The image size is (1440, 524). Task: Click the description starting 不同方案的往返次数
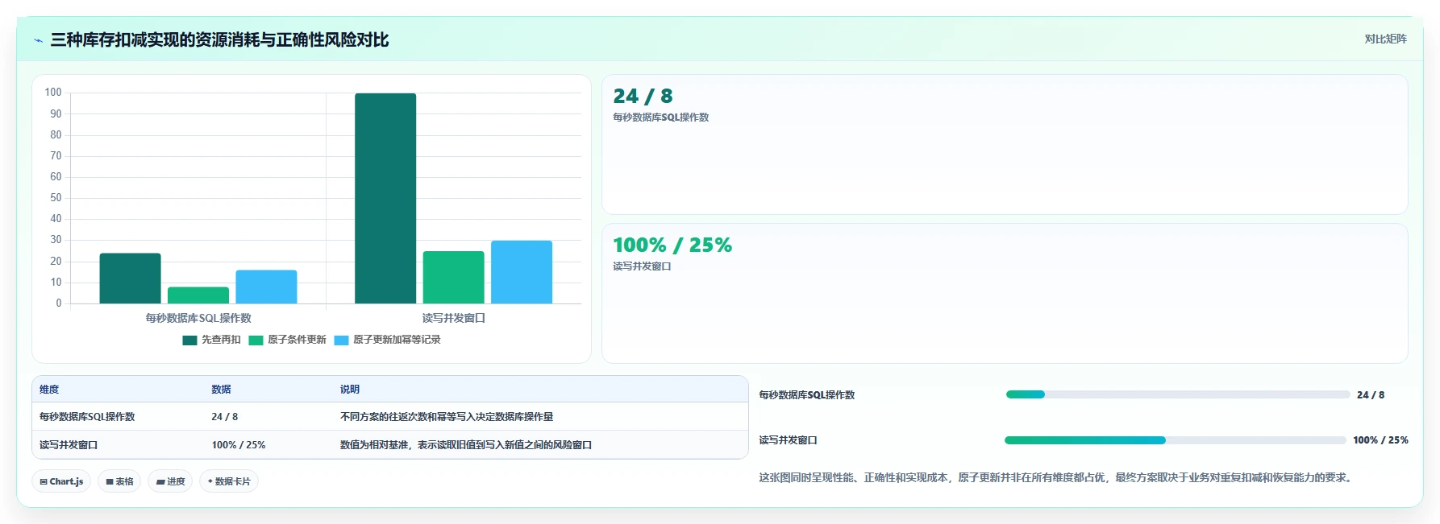[x=447, y=417]
